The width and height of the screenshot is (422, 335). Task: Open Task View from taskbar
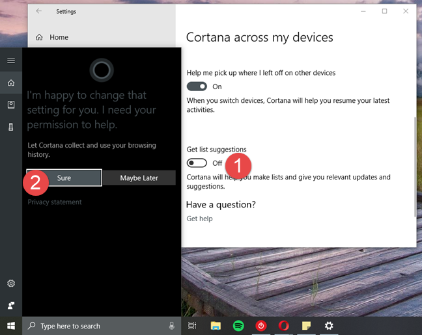(x=192, y=326)
